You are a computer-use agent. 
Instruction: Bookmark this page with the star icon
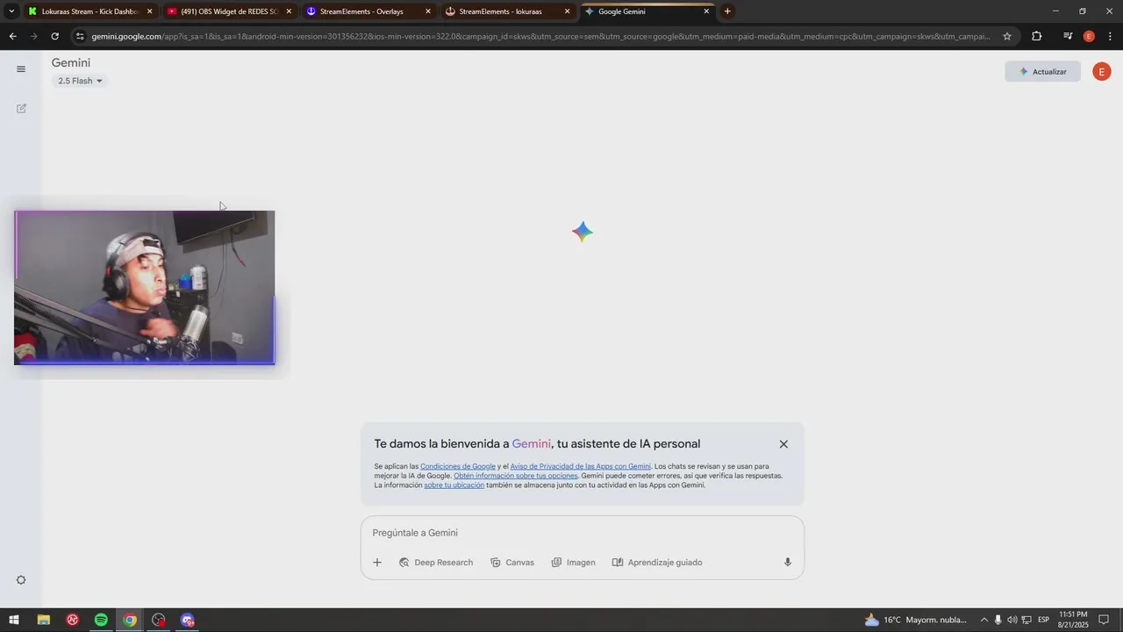coord(1007,36)
